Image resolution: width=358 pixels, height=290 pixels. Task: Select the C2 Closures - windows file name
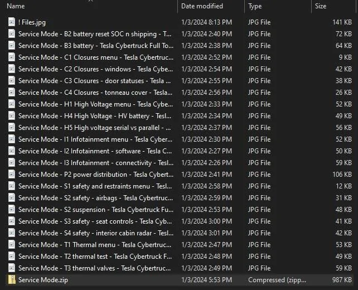pyautogui.click(x=96, y=69)
